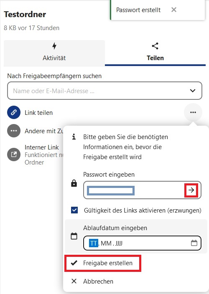This screenshot has height=294, width=209.
Task: Click inside the Passwort eingeben field
Action: 134,190
